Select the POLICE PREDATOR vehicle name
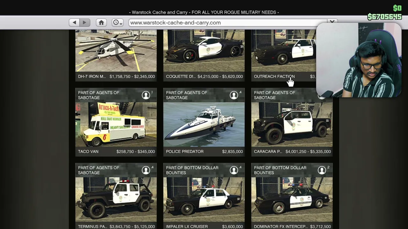The image size is (408, 229). [185, 151]
